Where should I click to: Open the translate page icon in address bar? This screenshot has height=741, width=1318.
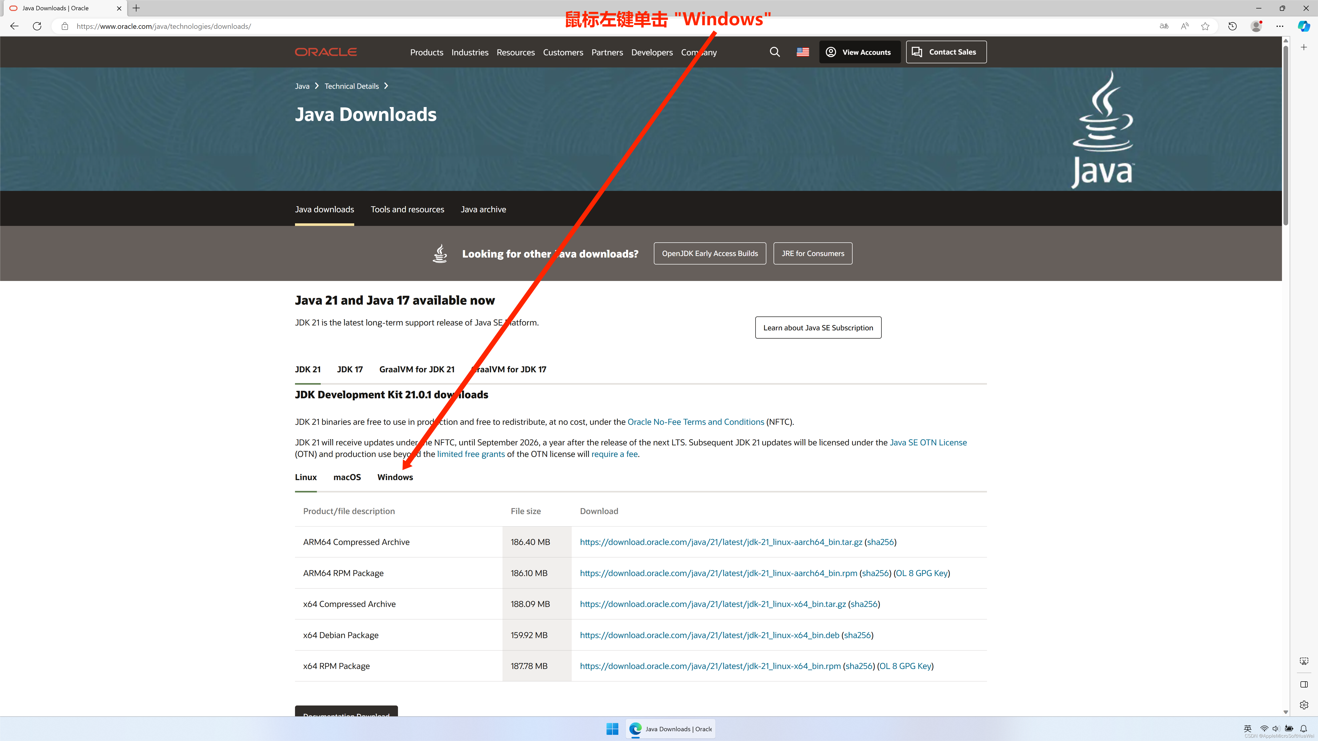pyautogui.click(x=1164, y=26)
